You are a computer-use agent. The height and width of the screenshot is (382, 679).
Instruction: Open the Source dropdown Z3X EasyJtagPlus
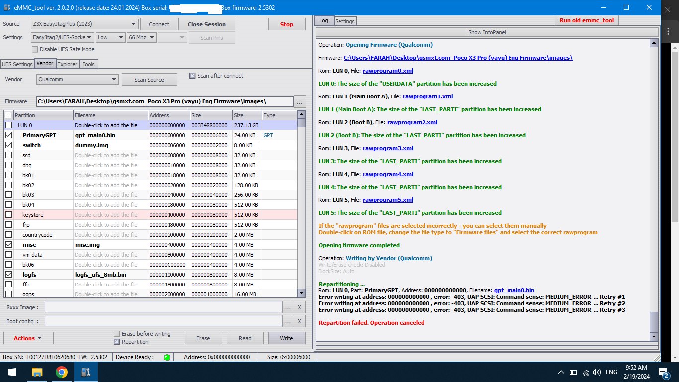(x=85, y=24)
